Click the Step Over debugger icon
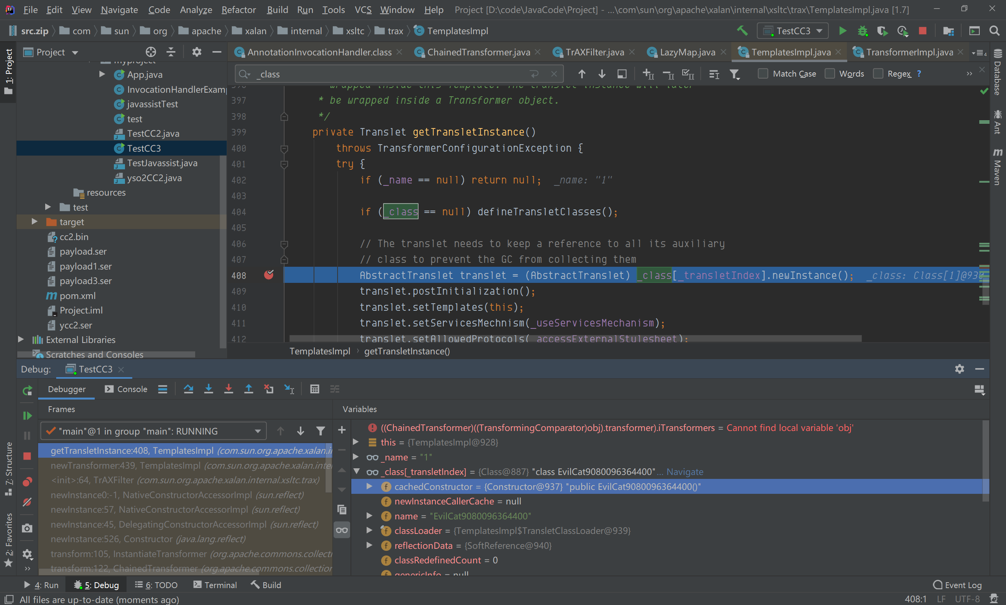The width and height of the screenshot is (1006, 605). (188, 389)
